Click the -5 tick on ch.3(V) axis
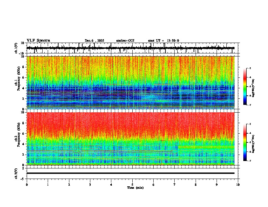Viewport: 268px width, 207px height. click(23, 179)
